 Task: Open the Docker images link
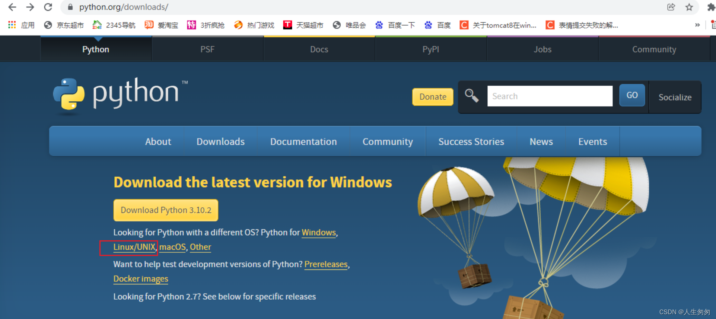point(141,279)
